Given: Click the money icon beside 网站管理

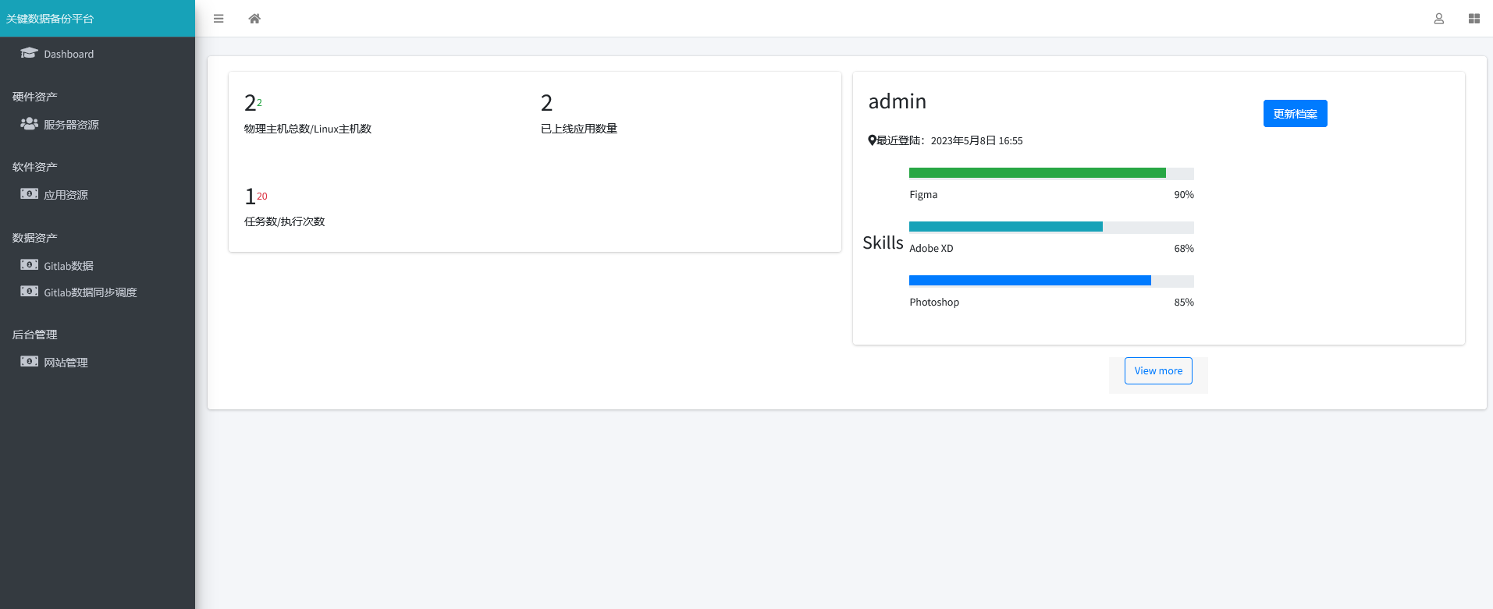Looking at the screenshot, I should tap(29, 362).
